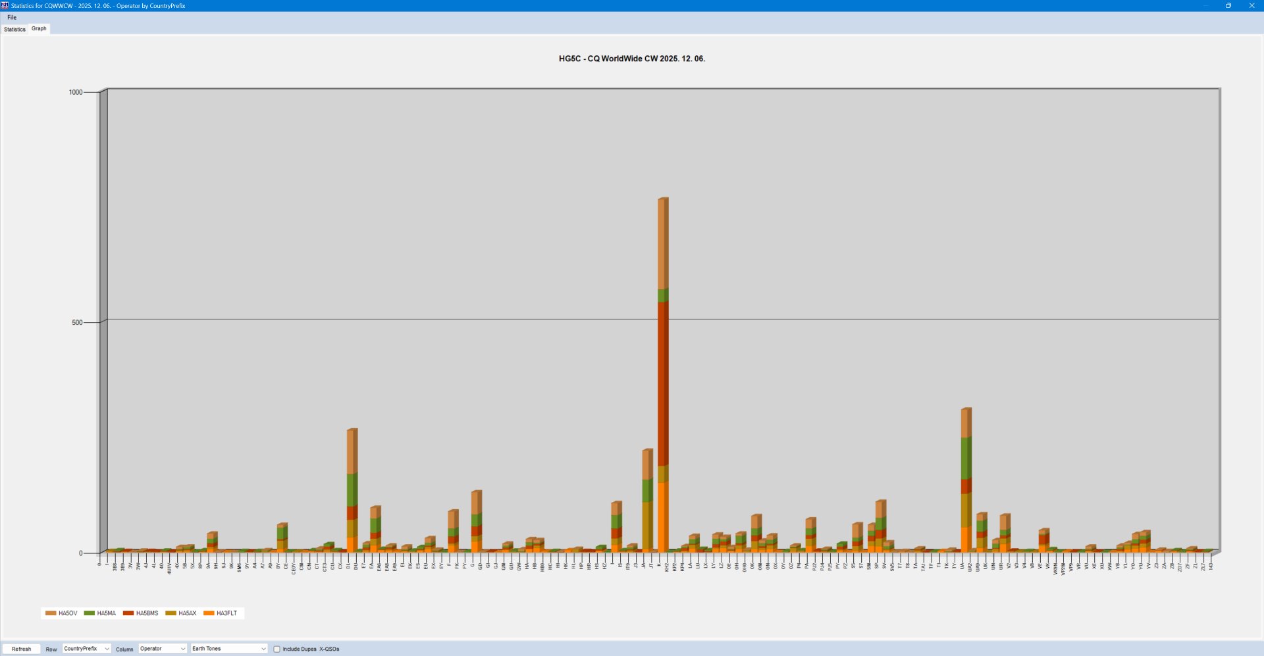Image resolution: width=1264 pixels, height=656 pixels.
Task: Pick the orange HA3FLT legend swatch
Action: click(x=209, y=613)
